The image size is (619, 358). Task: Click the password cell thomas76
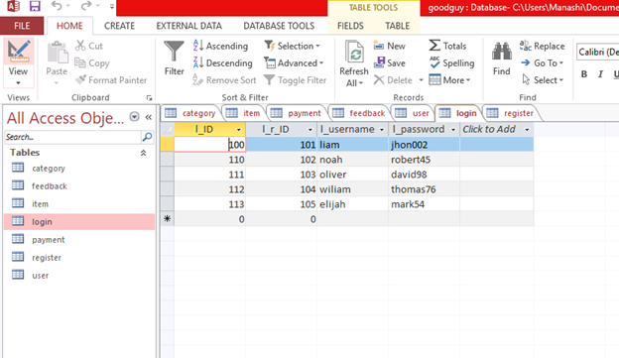point(424,189)
